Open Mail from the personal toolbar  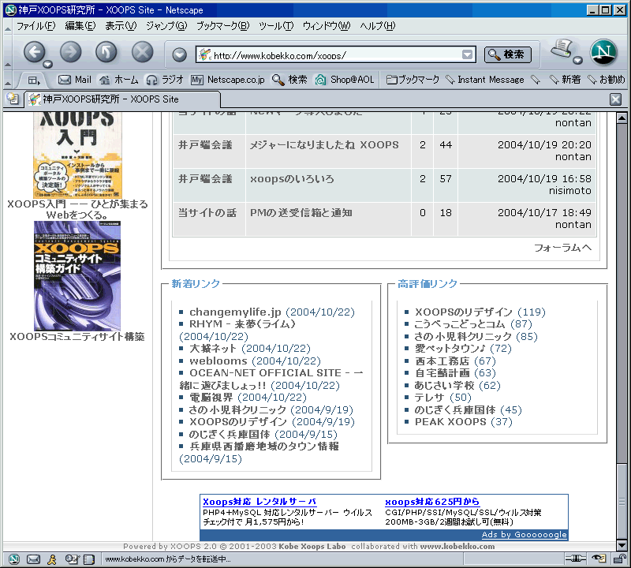click(75, 80)
